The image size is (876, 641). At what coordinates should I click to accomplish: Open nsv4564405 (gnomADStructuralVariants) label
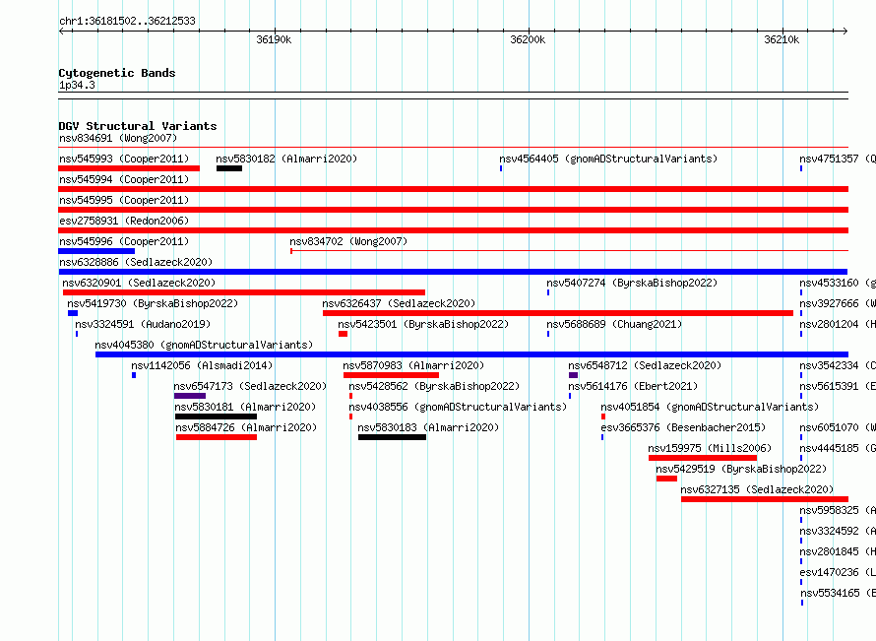tap(608, 159)
